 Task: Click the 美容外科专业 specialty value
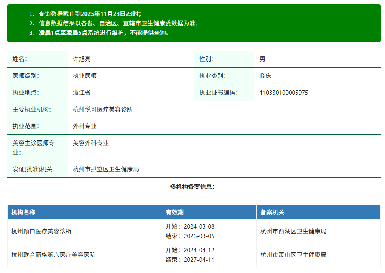(91, 143)
